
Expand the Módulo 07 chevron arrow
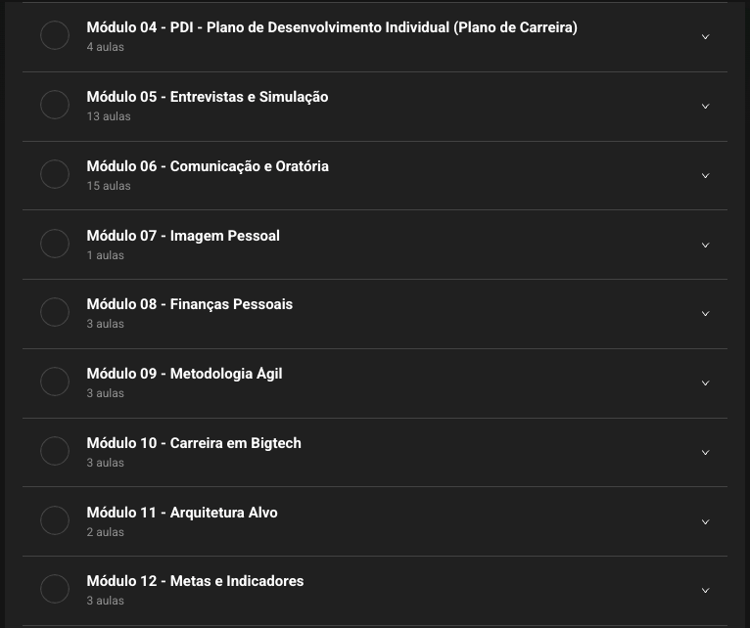pyautogui.click(x=705, y=246)
